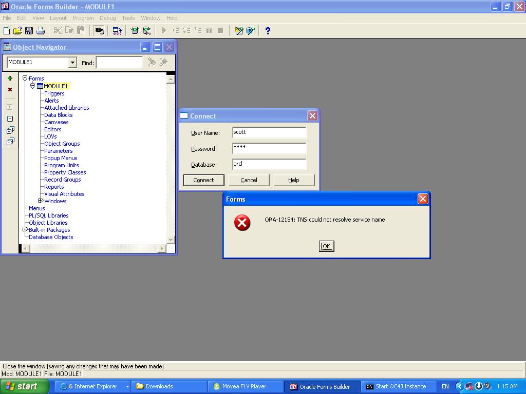Screen dimensions: 526x394
Task: Click the Step Into debug icon
Action: coord(175,31)
